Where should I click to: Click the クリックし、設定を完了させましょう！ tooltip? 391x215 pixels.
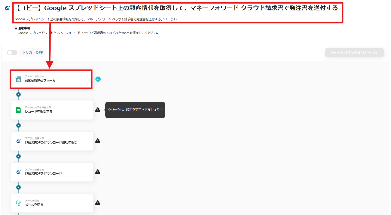tap(135, 110)
